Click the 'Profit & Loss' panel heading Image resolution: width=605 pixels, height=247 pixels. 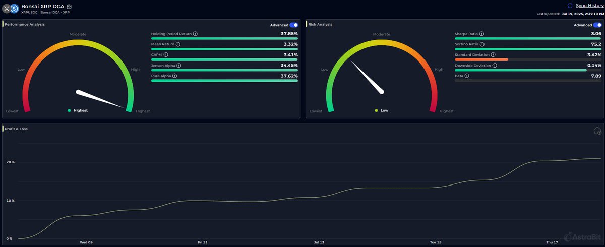pyautogui.click(x=16, y=129)
